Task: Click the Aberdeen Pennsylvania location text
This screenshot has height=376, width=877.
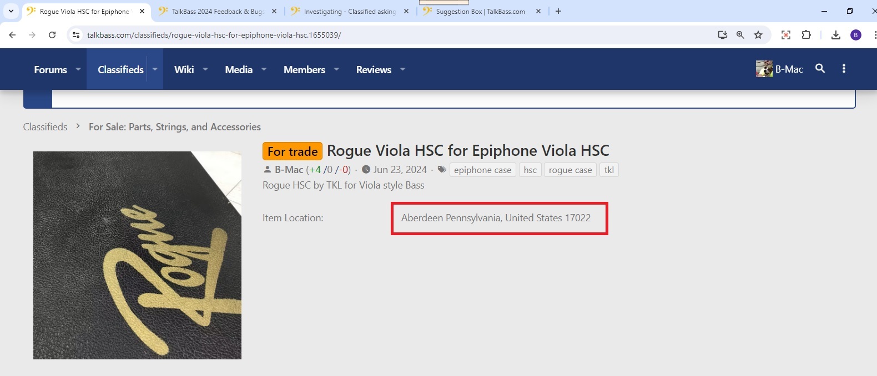Action: pyautogui.click(x=496, y=218)
